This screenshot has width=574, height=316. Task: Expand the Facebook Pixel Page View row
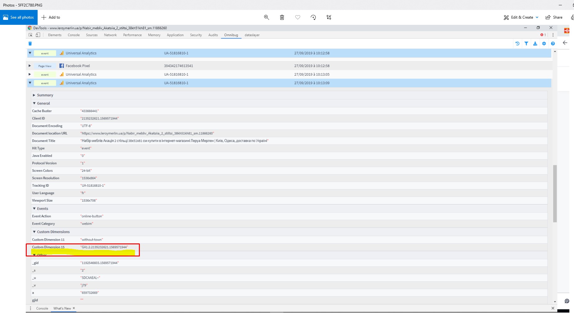(x=30, y=66)
